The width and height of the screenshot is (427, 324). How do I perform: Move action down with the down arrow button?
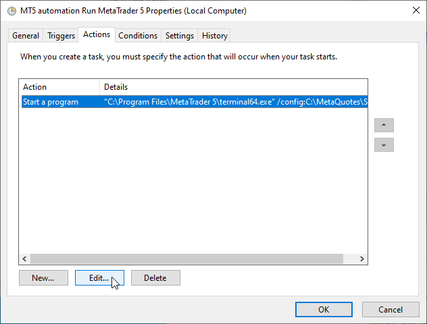(384, 144)
